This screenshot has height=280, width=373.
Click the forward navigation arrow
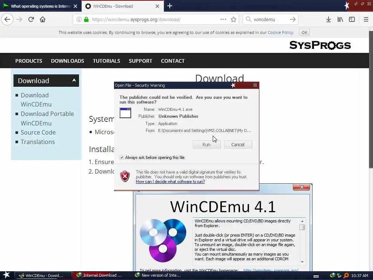pos(19,19)
